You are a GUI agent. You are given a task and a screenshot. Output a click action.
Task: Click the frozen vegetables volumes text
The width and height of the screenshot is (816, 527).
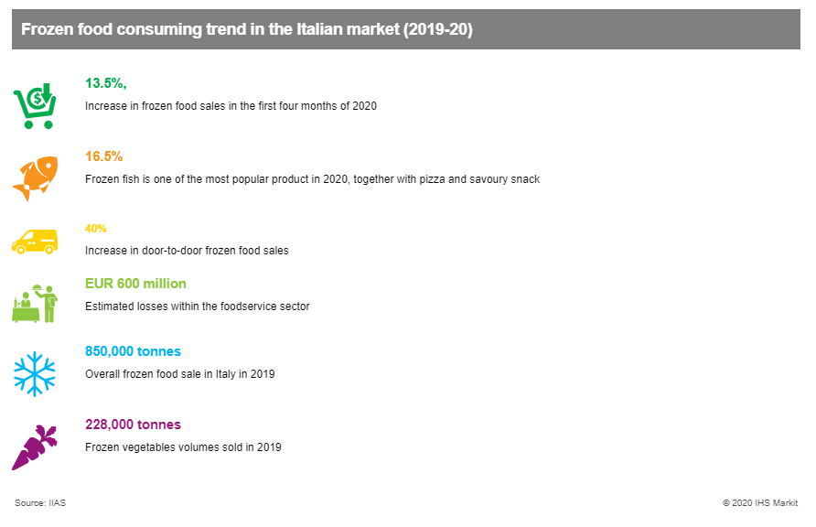[183, 447]
